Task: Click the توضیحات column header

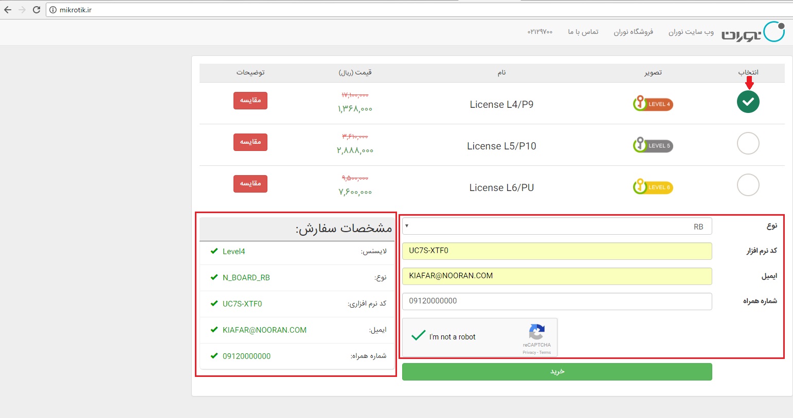Action: 250,72
